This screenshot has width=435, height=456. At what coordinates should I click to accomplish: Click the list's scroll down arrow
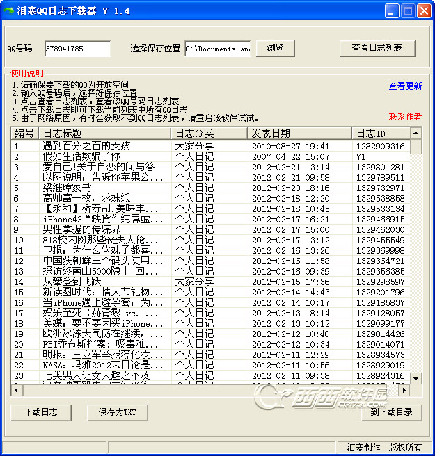[416, 379]
